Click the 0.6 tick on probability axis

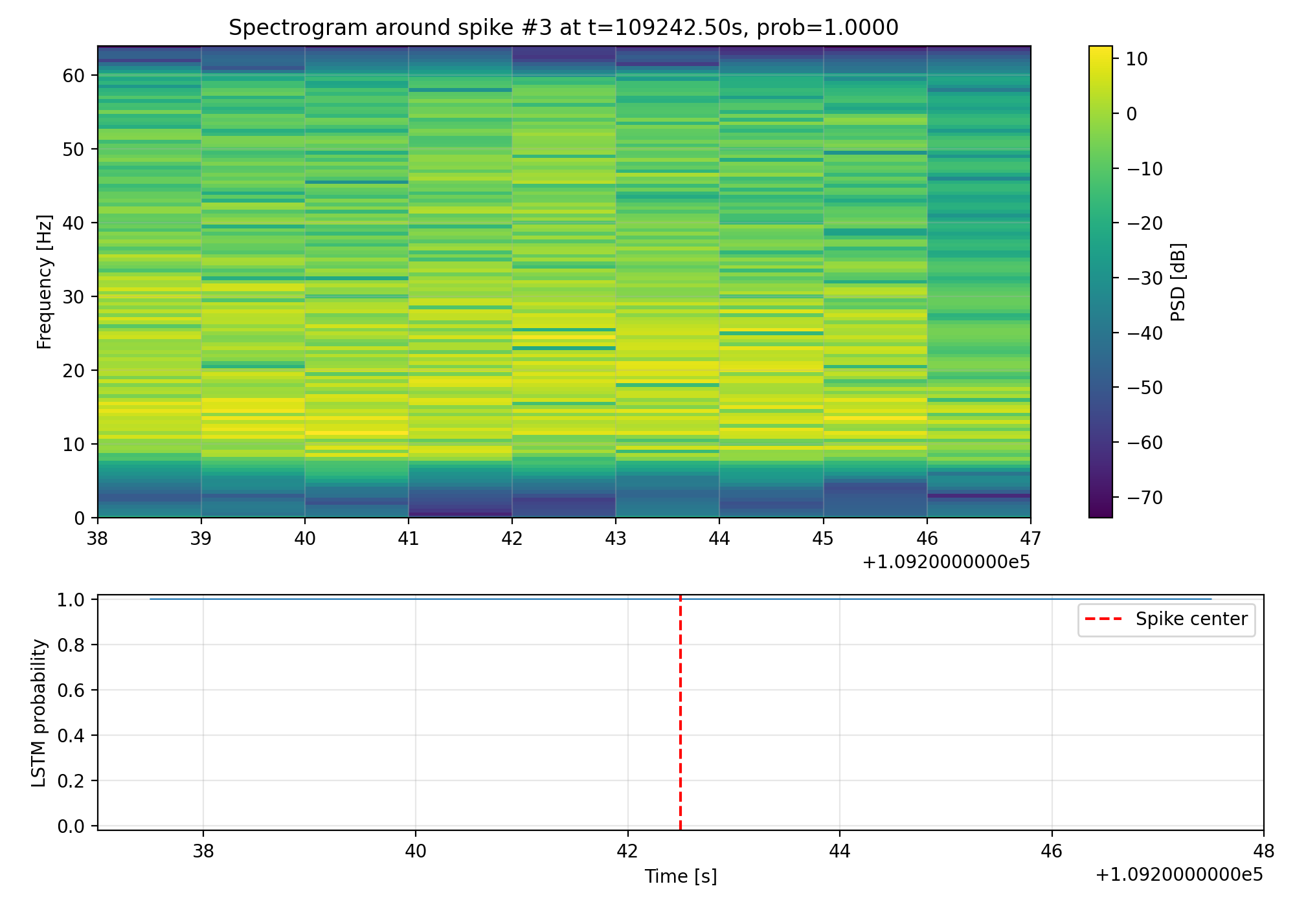[71, 691]
